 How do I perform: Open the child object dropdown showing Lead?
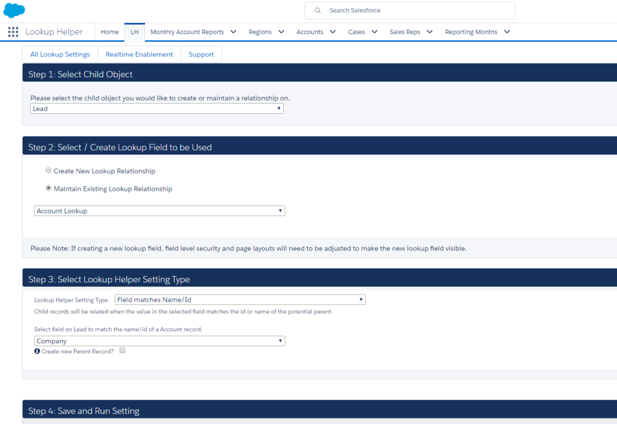[x=157, y=109]
